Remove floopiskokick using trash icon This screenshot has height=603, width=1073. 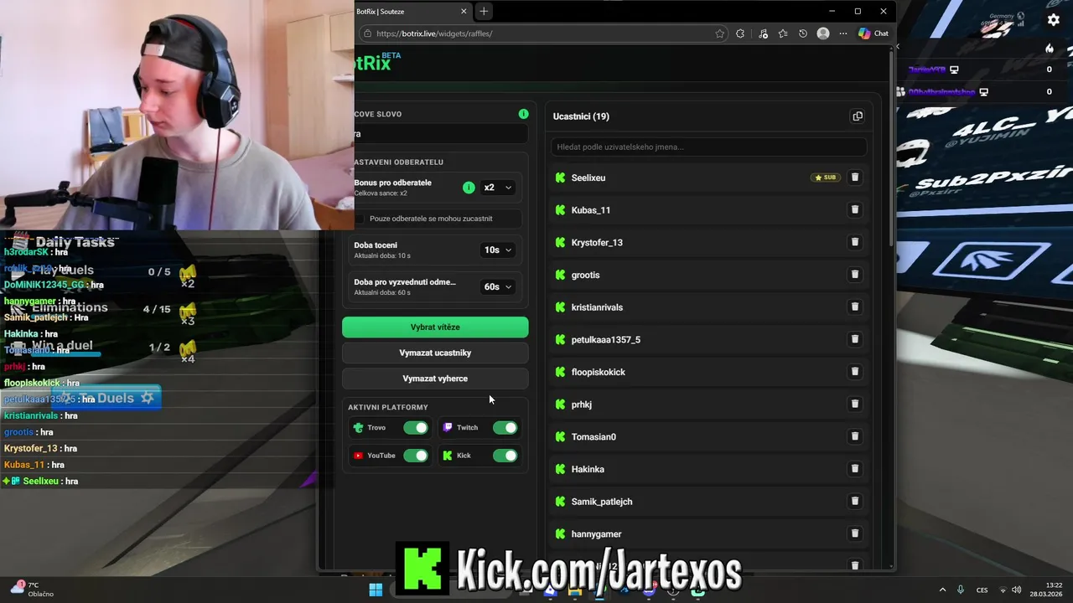pyautogui.click(x=855, y=372)
